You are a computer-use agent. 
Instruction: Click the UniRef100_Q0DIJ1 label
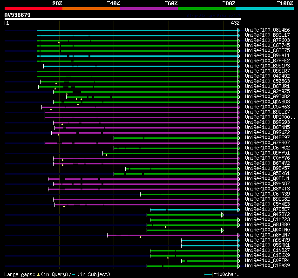267,179
